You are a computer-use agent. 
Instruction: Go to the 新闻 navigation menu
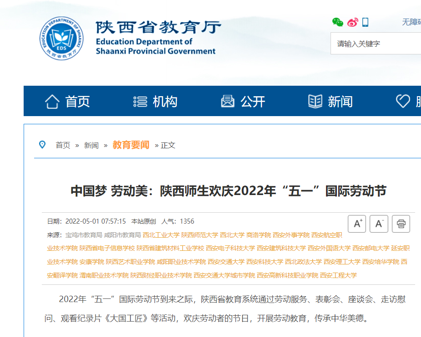coord(331,101)
